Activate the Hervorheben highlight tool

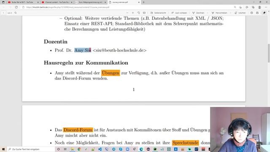219,13
